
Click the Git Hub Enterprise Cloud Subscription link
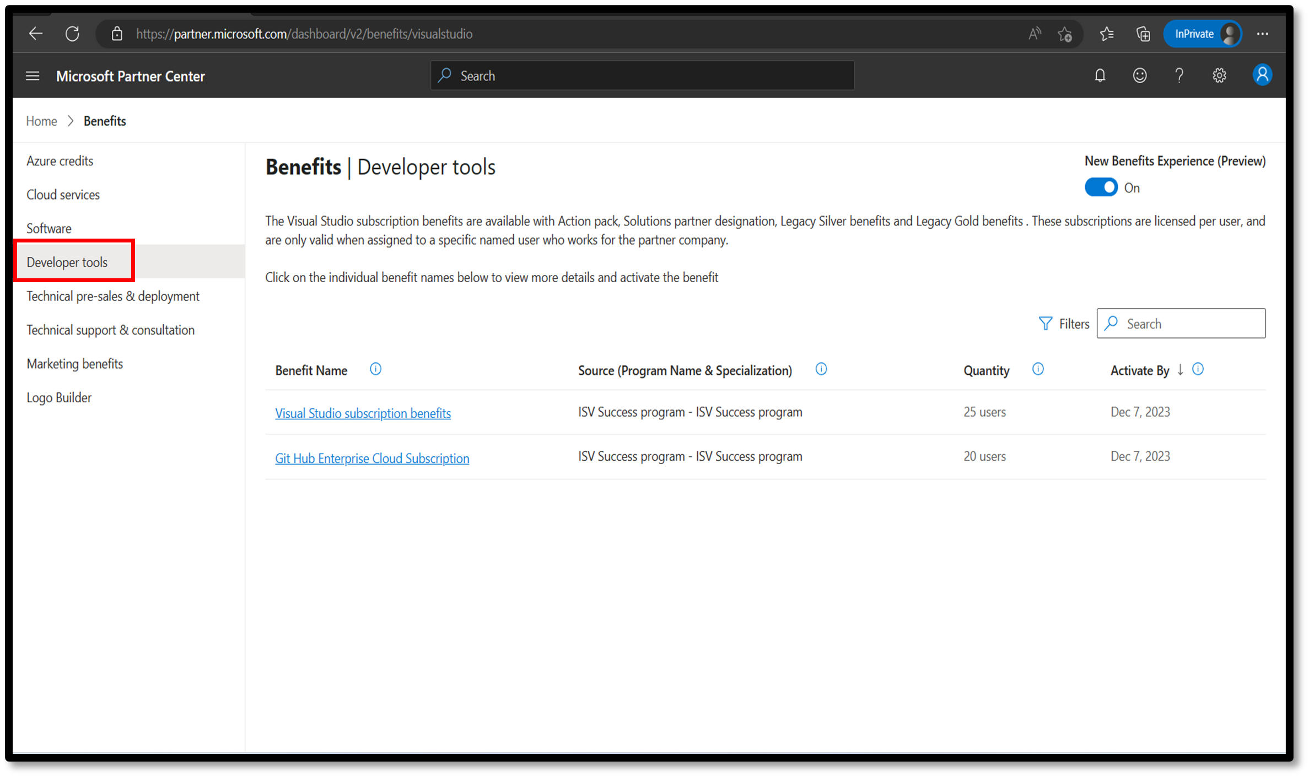[372, 458]
